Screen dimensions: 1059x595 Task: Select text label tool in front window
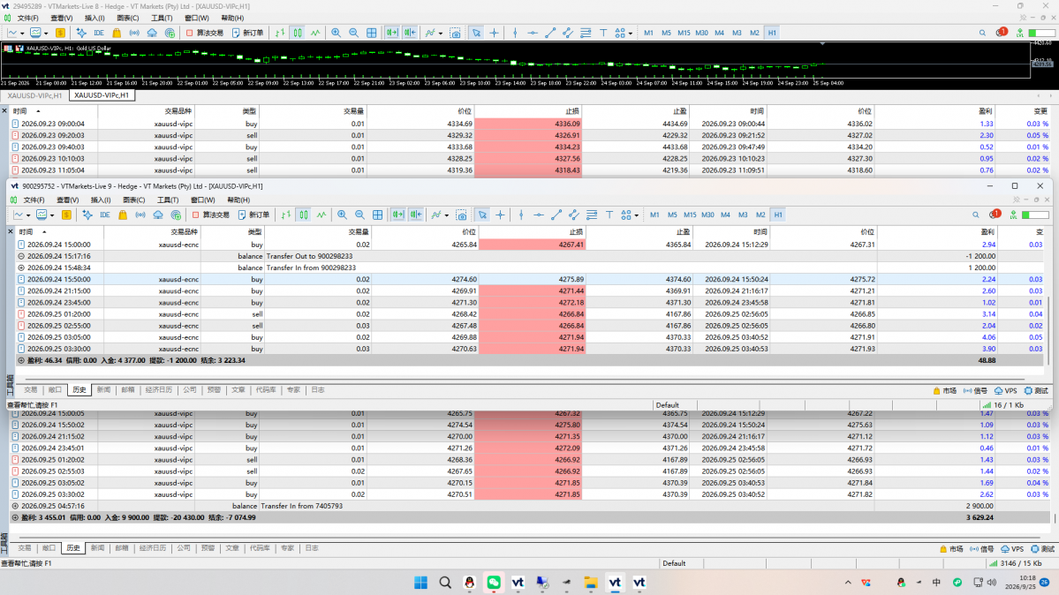[609, 215]
